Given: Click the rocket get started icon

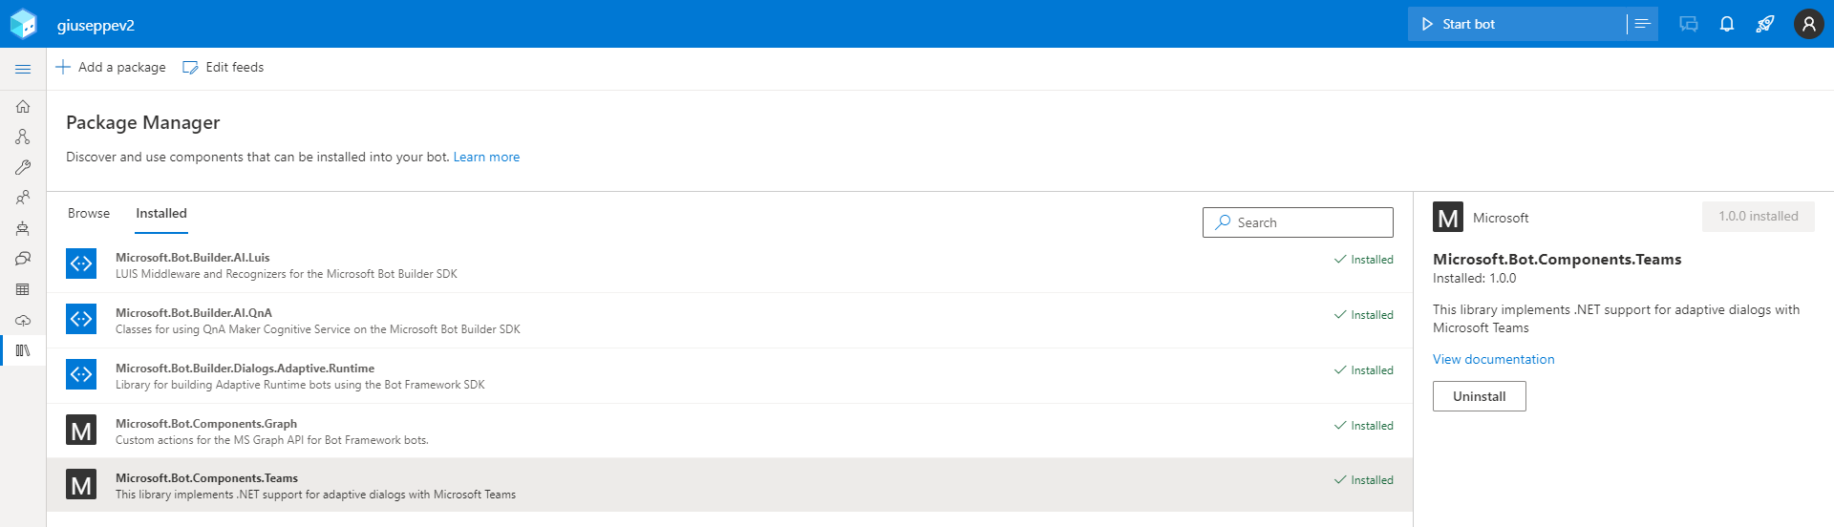Looking at the screenshot, I should tap(1765, 24).
